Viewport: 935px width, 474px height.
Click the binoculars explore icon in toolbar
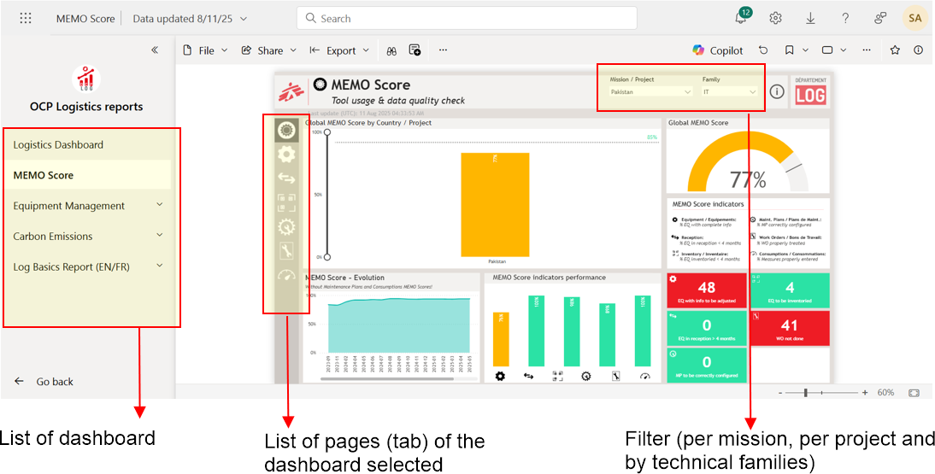coord(391,50)
